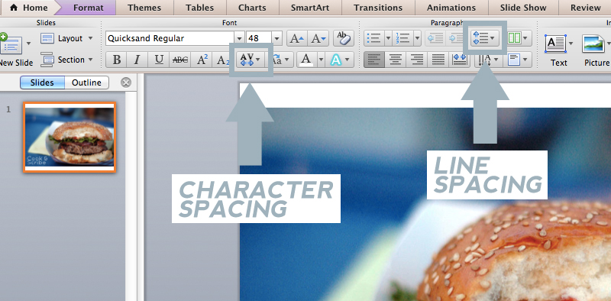Clear formatting with the eraser icon
This screenshot has width=611, height=301.
(343, 38)
